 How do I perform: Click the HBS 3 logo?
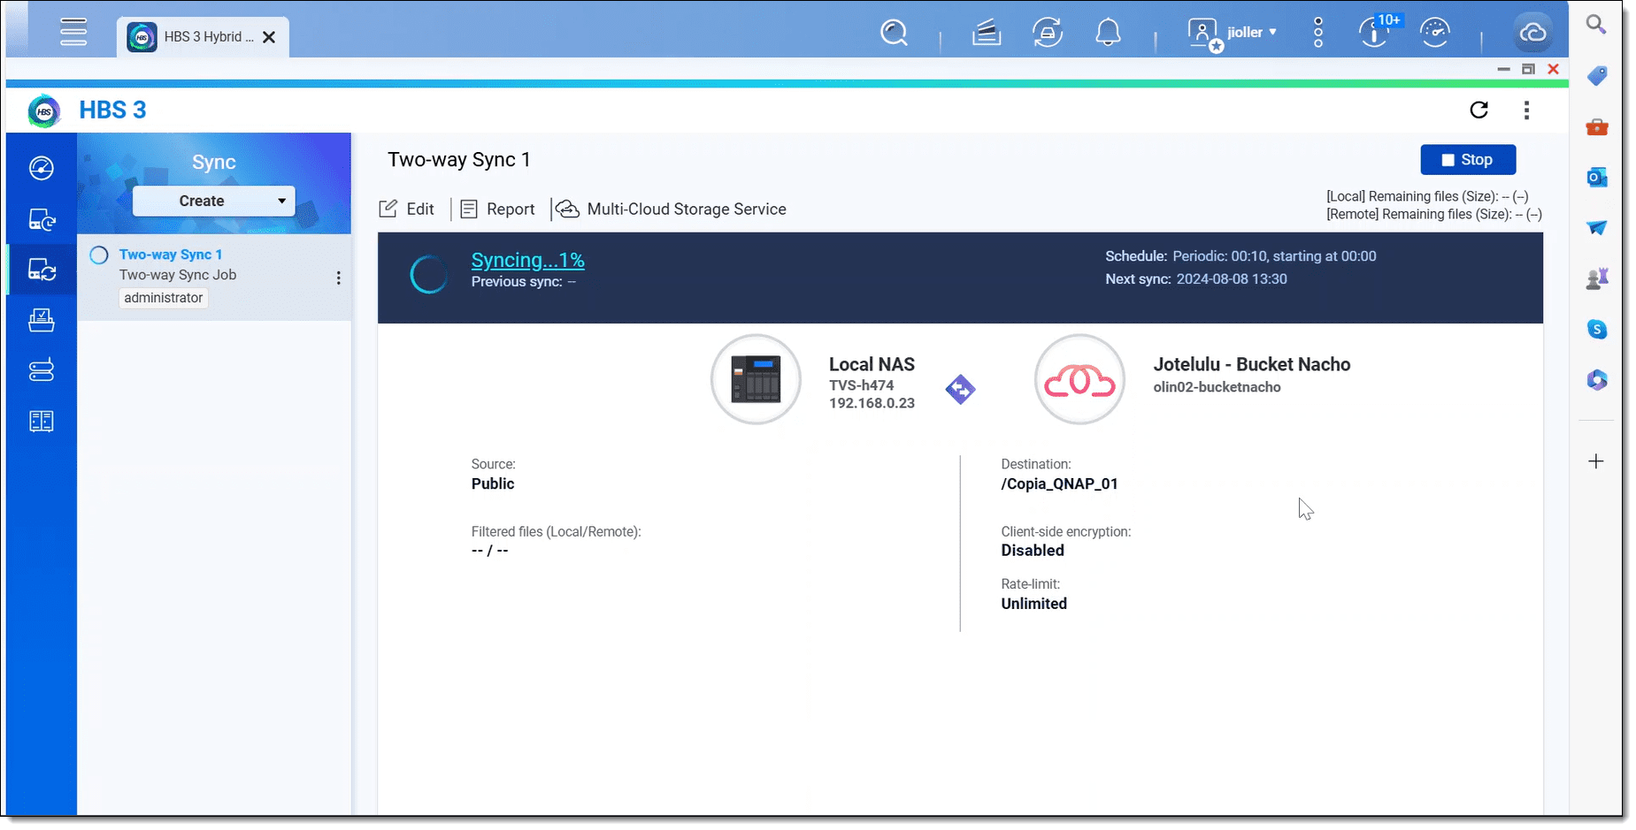point(44,111)
